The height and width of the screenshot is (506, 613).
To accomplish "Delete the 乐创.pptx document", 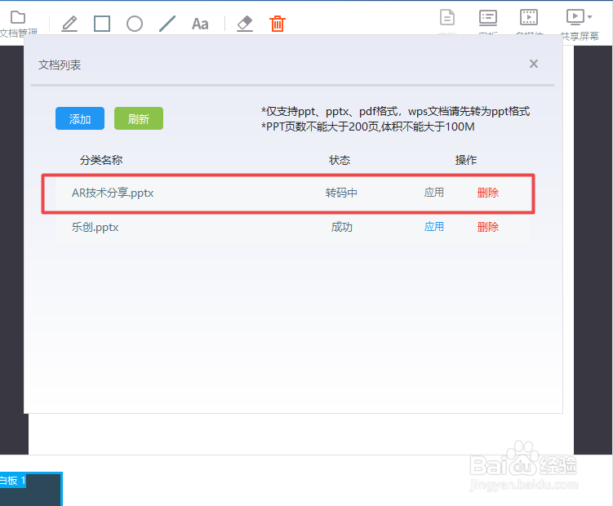I will click(x=488, y=227).
